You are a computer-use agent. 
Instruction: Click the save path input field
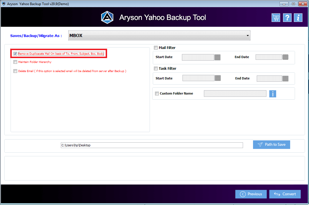[x=151, y=145]
